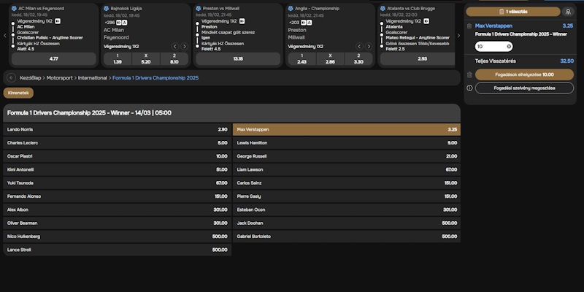Clear all bets with trash icon beside Fogadások elhelyezése
584x292 pixels.
pyautogui.click(x=469, y=75)
